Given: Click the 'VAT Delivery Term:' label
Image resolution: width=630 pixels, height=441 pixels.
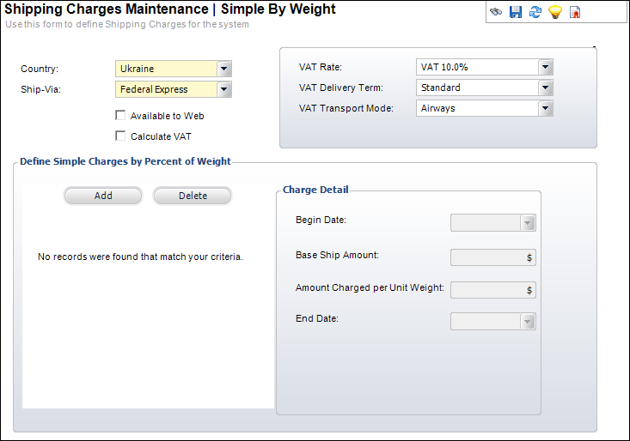Looking at the screenshot, I should (340, 88).
